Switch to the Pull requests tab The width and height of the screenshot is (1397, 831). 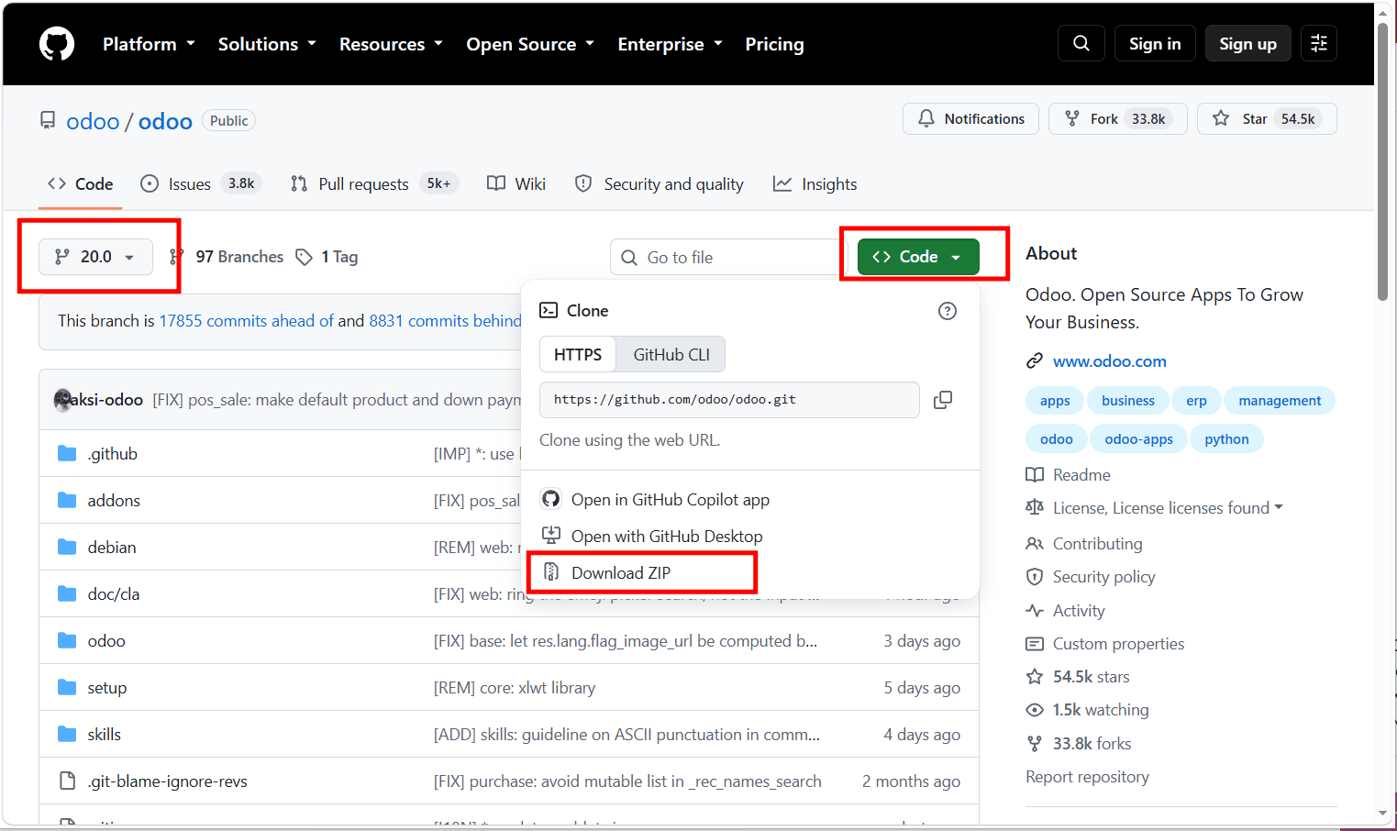point(374,184)
